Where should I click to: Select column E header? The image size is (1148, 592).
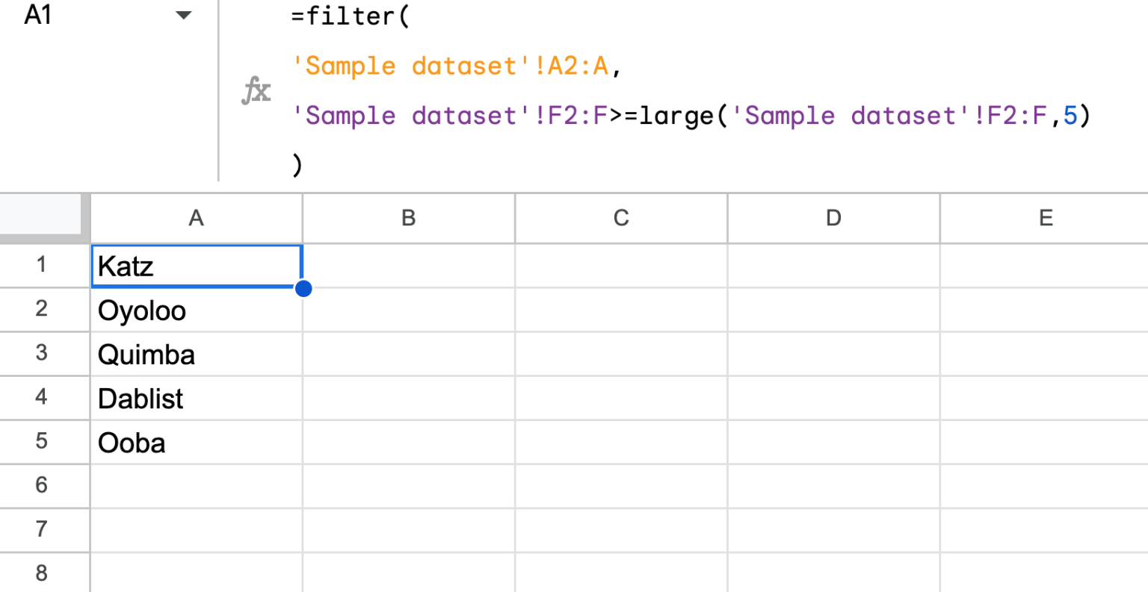pos(1045,218)
